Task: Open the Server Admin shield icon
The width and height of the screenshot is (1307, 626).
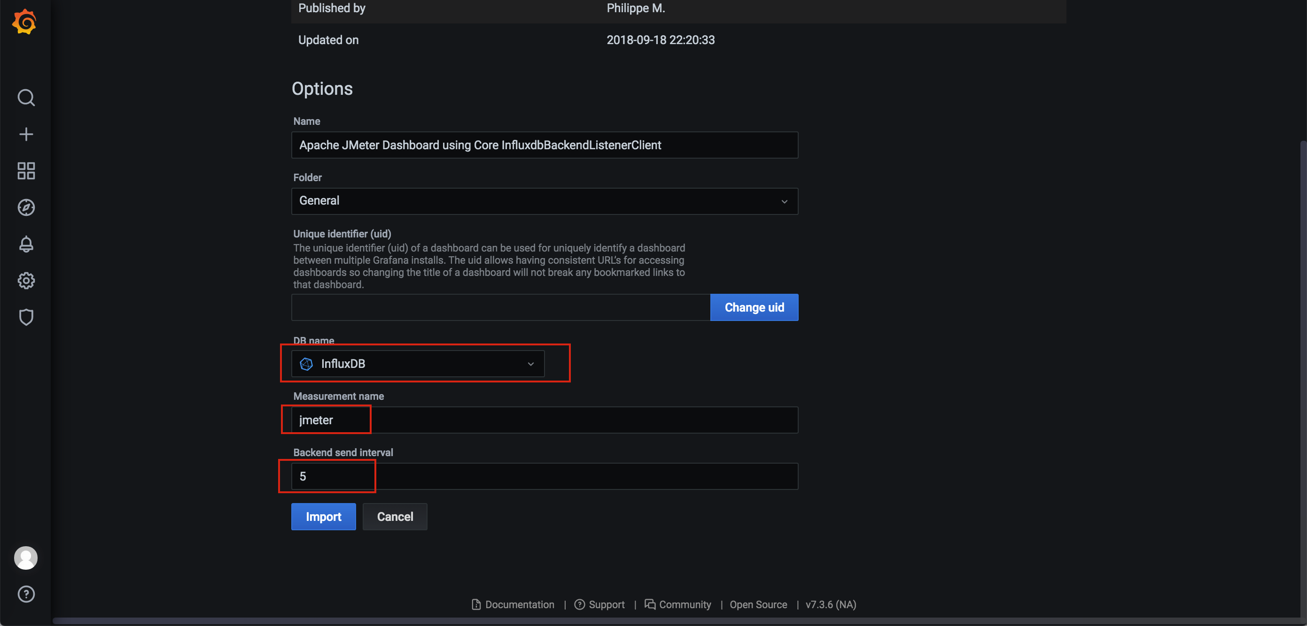Action: (x=26, y=317)
